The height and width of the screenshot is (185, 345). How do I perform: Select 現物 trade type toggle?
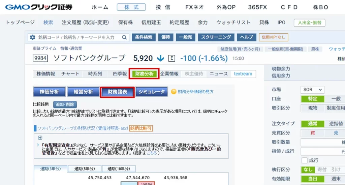[312, 108]
